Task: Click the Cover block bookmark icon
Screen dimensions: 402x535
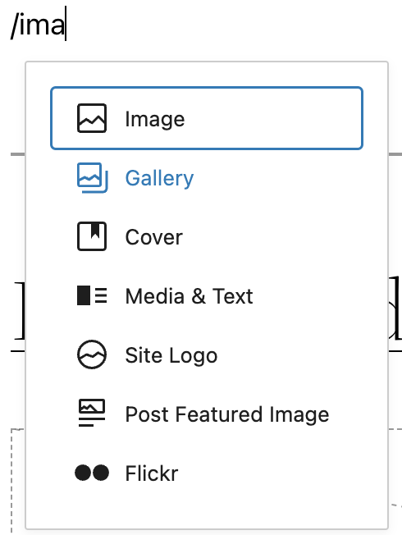Action: [91, 236]
